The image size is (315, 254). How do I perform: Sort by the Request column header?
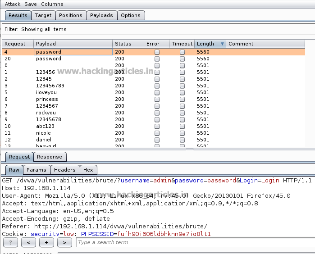coord(18,44)
